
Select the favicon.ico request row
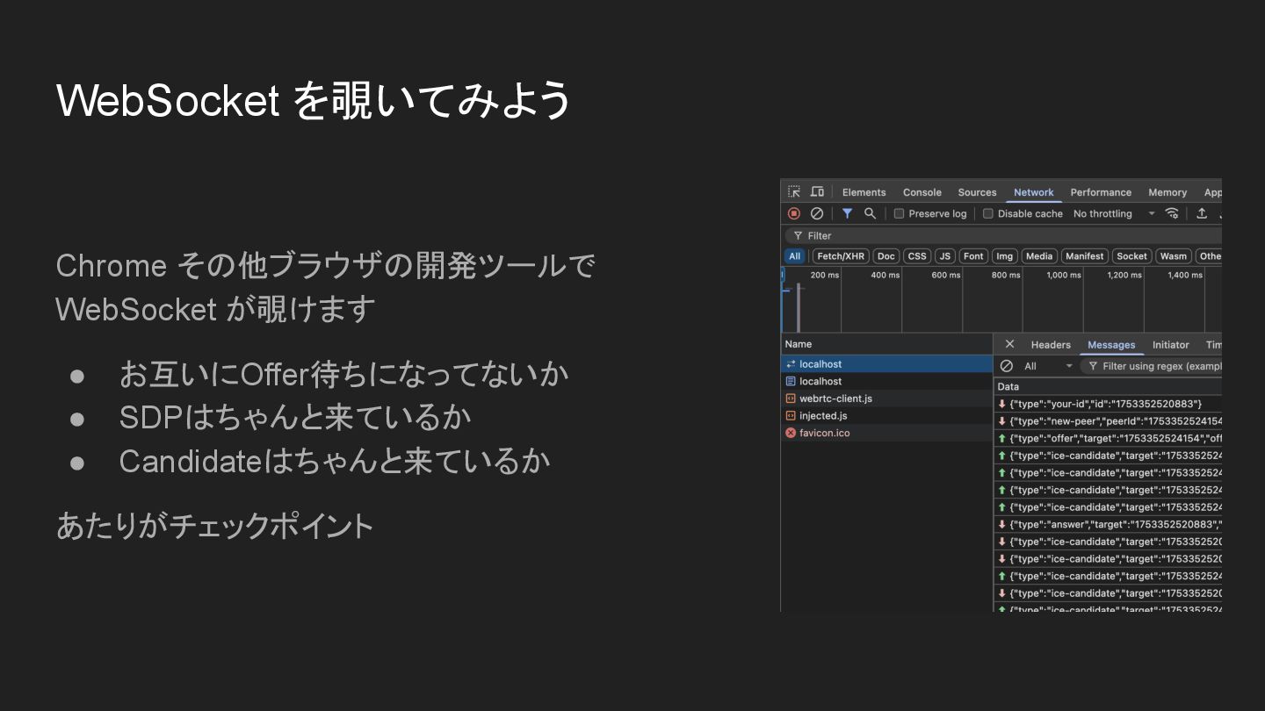pos(886,433)
